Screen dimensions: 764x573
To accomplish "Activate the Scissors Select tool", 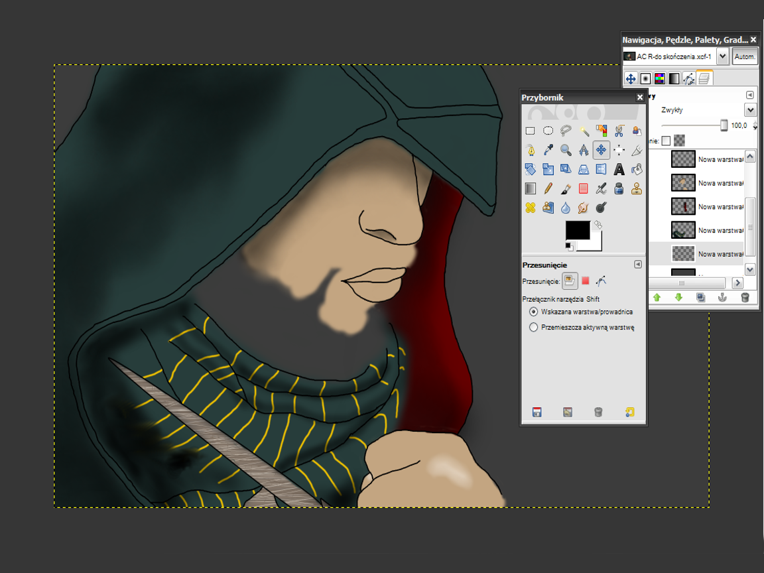I will click(x=619, y=131).
